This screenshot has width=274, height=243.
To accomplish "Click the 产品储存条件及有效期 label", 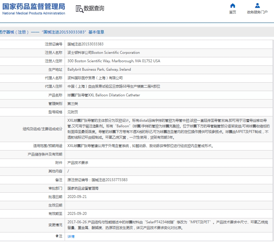I will point(45,154).
